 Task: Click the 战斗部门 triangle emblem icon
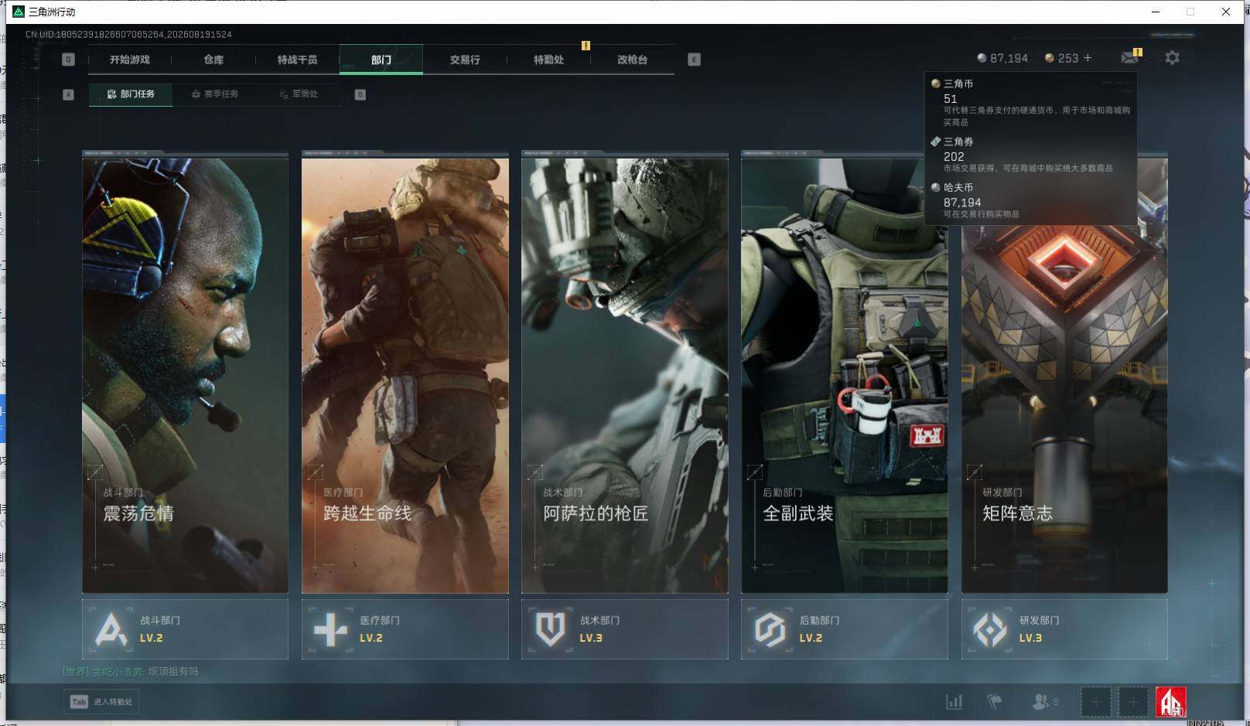click(111, 629)
